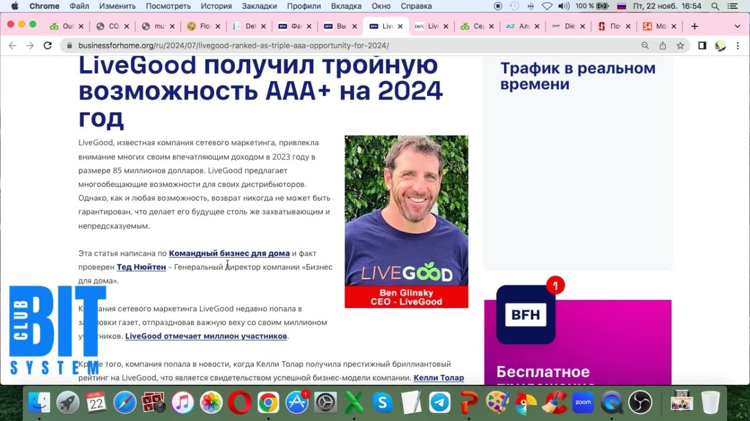Viewport: 750px width, 421px height.
Task: Open Photo Booth from the Dock
Action: tap(154, 402)
